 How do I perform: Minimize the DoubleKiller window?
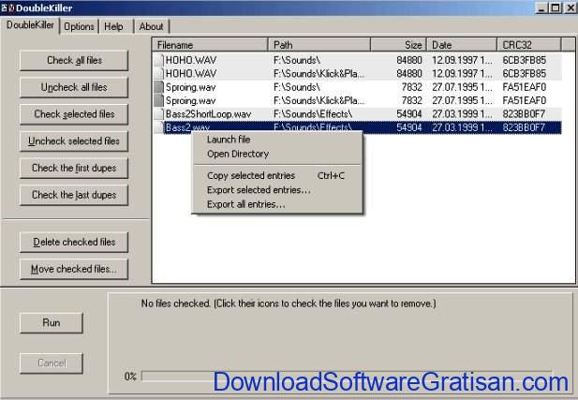541,7
